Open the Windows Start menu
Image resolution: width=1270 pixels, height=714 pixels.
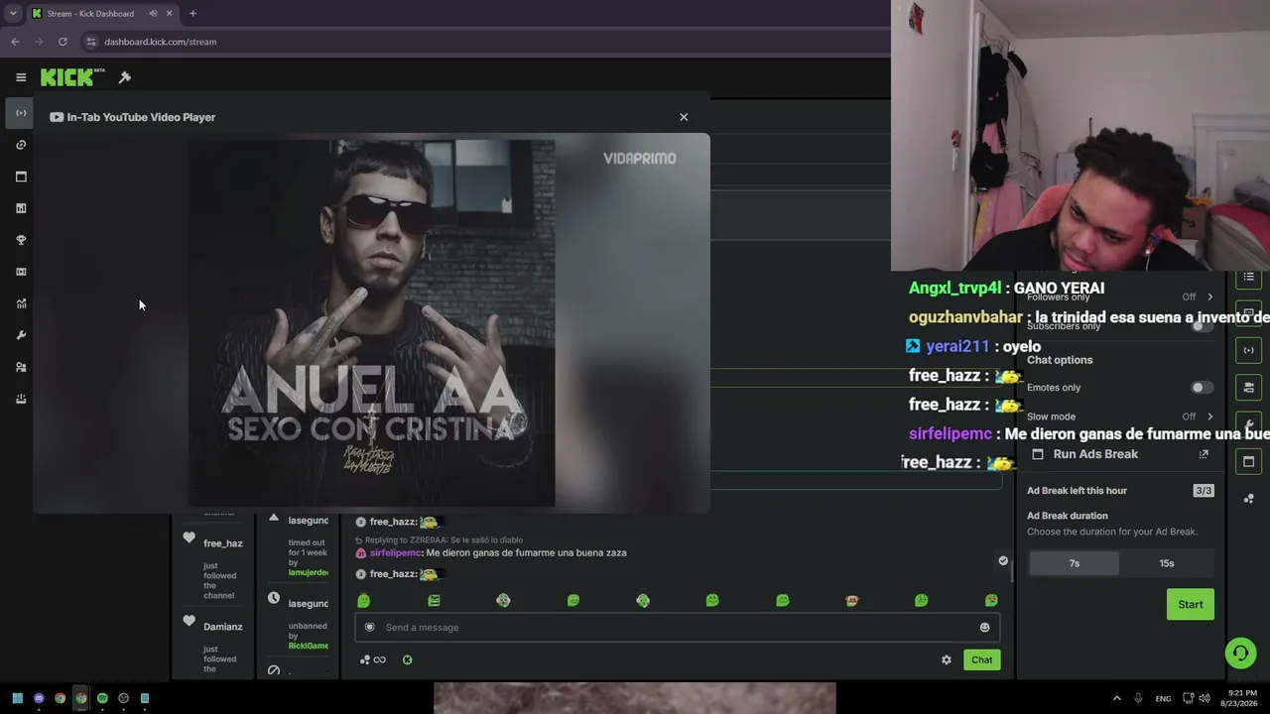point(17,698)
